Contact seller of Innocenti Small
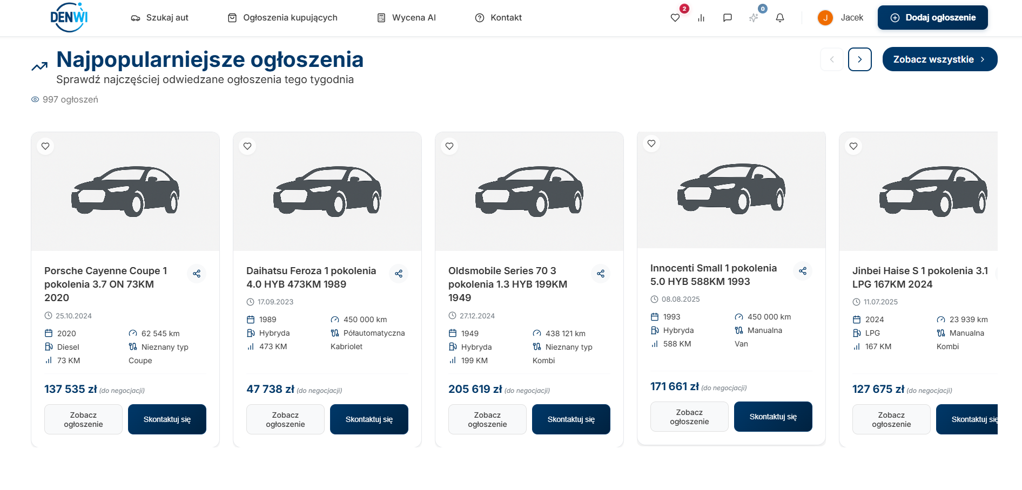The width and height of the screenshot is (1022, 490). pos(773,417)
